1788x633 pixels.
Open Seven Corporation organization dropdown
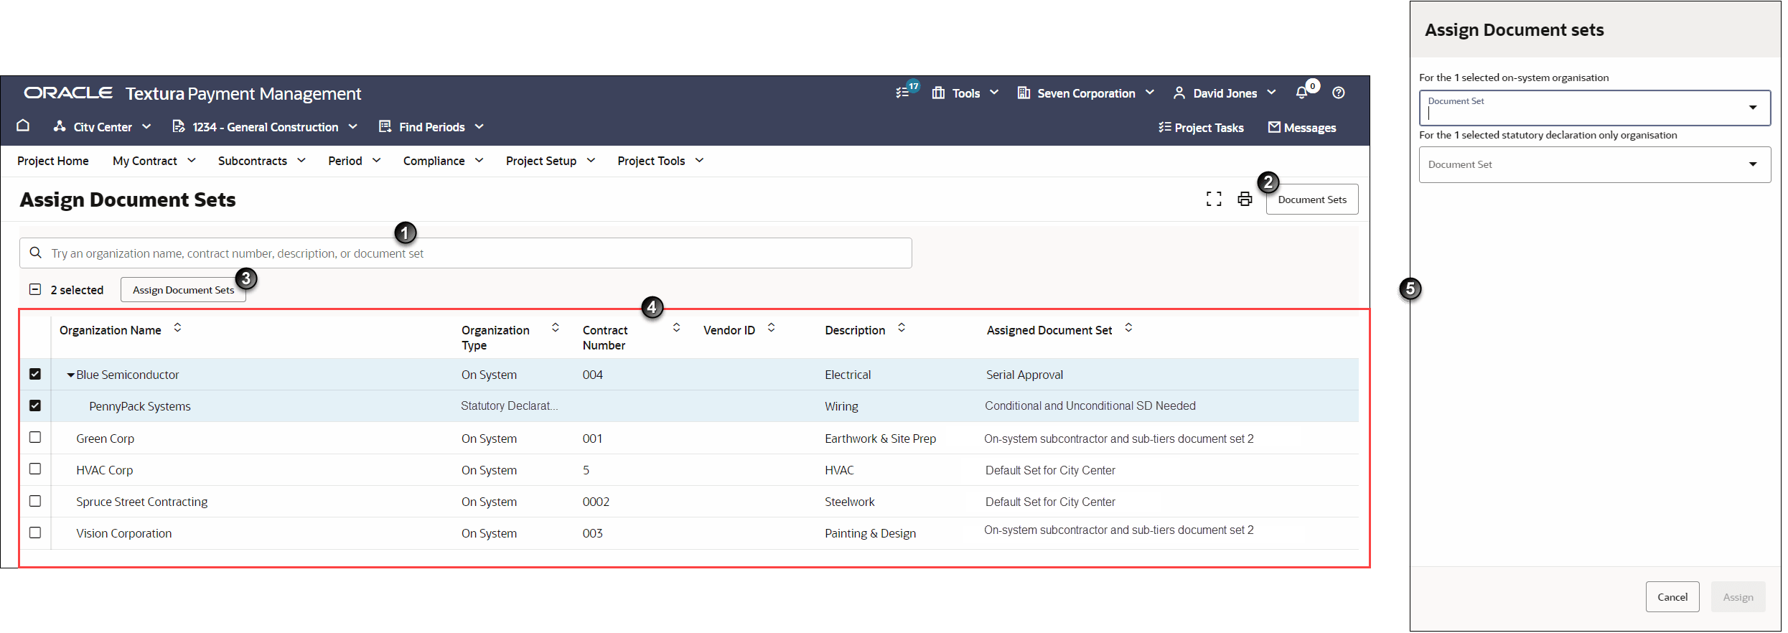(x=1086, y=93)
